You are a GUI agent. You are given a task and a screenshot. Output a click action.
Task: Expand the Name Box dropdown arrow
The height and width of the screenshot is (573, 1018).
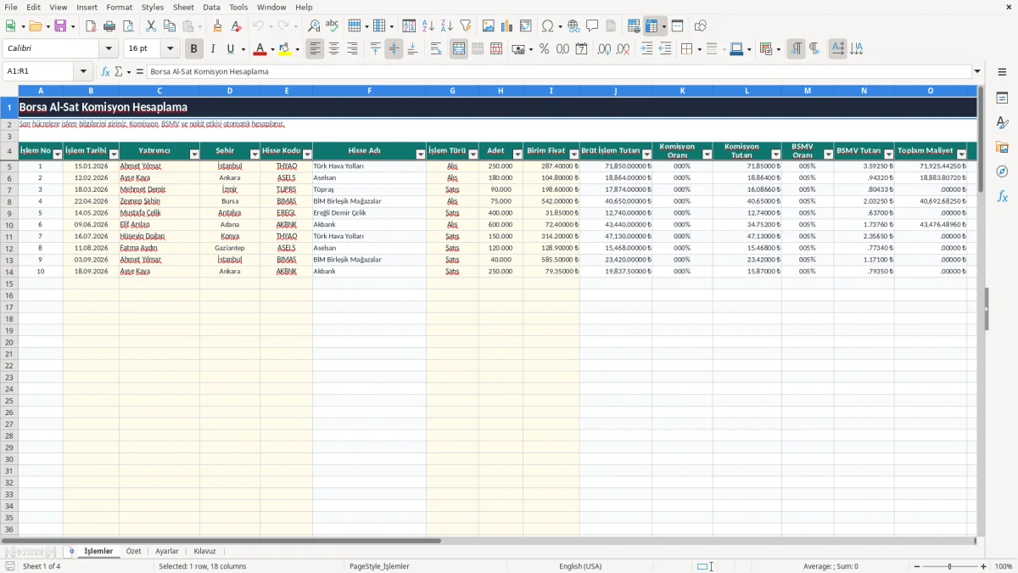click(82, 71)
